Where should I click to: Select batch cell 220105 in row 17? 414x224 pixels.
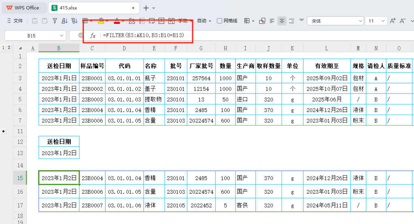click(176, 205)
